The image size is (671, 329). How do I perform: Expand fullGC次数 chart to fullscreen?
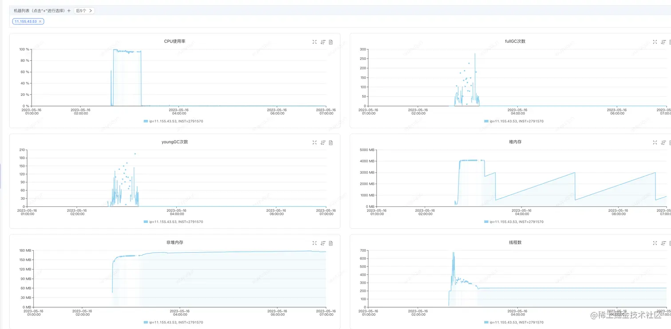tap(655, 42)
